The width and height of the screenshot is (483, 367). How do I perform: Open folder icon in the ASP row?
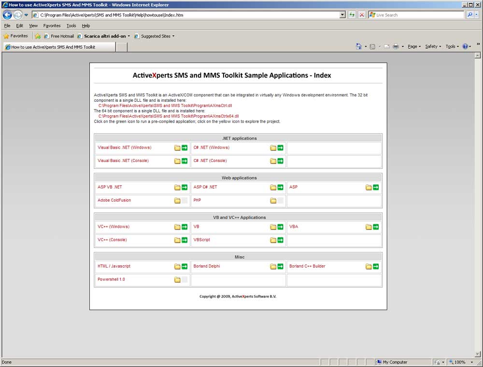[x=369, y=187]
